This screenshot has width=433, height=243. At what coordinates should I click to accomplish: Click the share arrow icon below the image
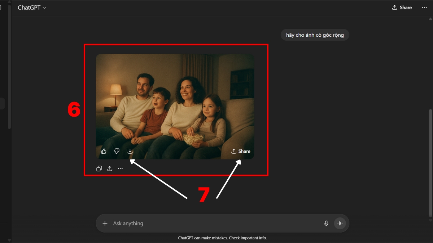pos(110,168)
